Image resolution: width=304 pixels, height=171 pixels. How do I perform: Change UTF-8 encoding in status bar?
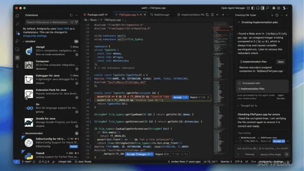[x=238, y=161]
